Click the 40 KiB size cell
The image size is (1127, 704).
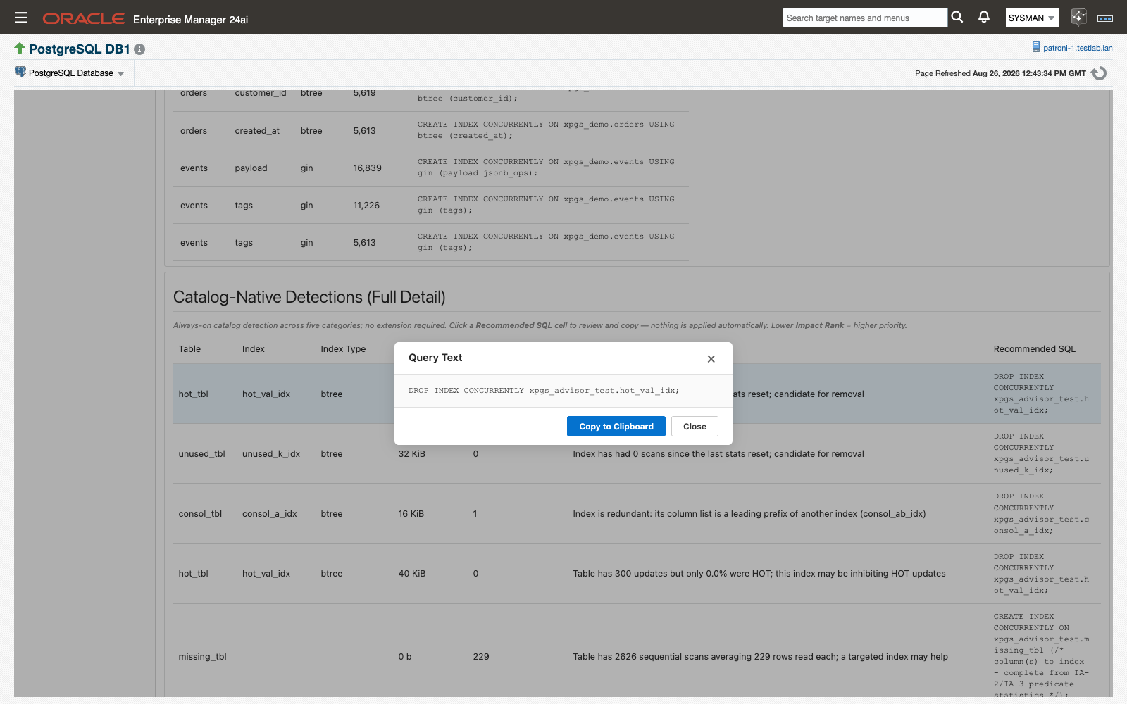[412, 574]
